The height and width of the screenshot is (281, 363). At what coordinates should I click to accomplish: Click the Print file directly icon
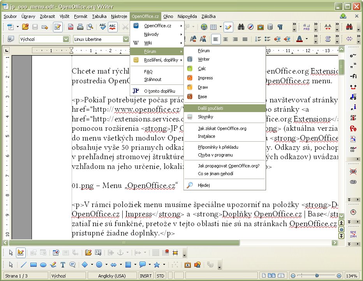point(80,27)
